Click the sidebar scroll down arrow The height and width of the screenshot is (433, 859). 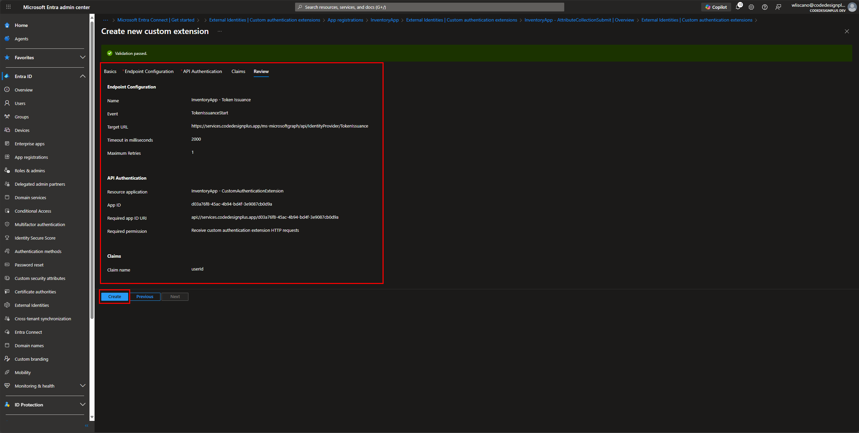(92, 417)
